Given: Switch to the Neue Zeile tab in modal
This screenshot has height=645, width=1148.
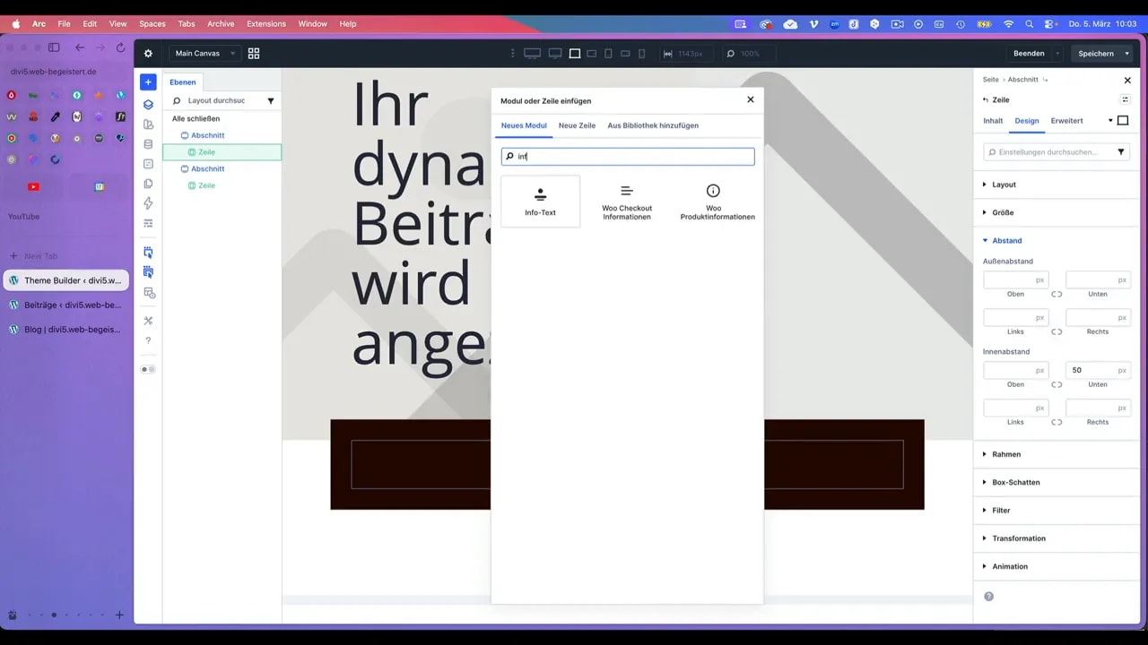Looking at the screenshot, I should point(577,125).
